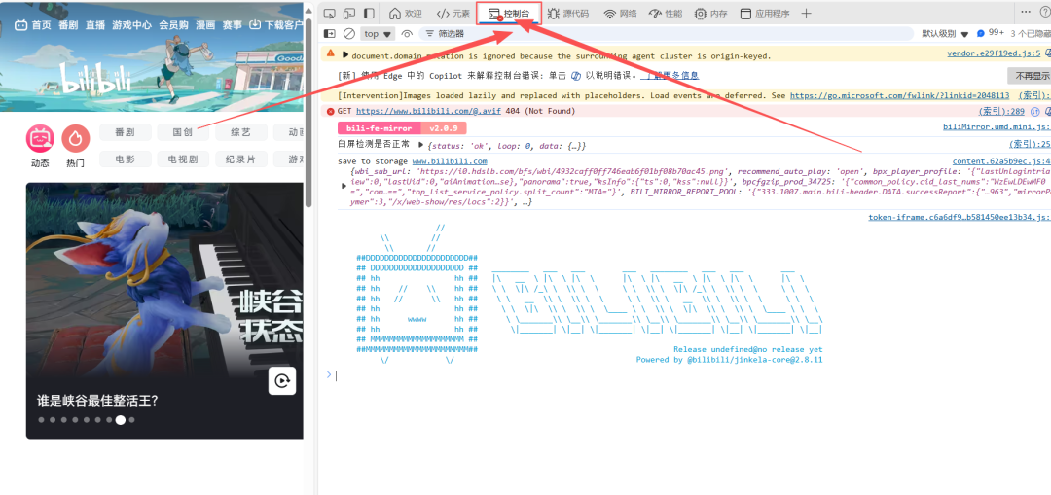Open 会员购 in bilibili header
1051x495 pixels.
pos(173,24)
